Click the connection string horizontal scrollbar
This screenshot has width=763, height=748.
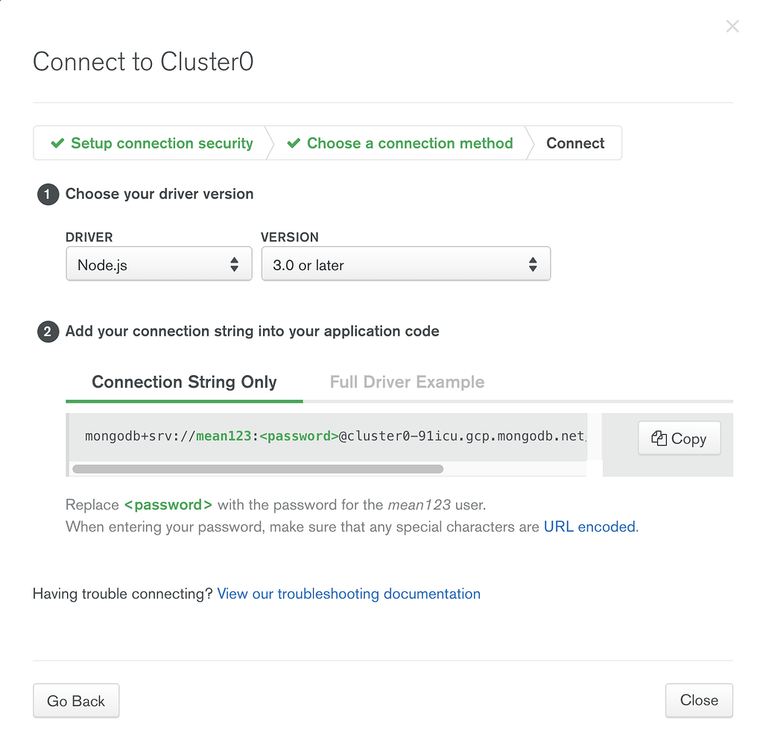click(x=258, y=469)
